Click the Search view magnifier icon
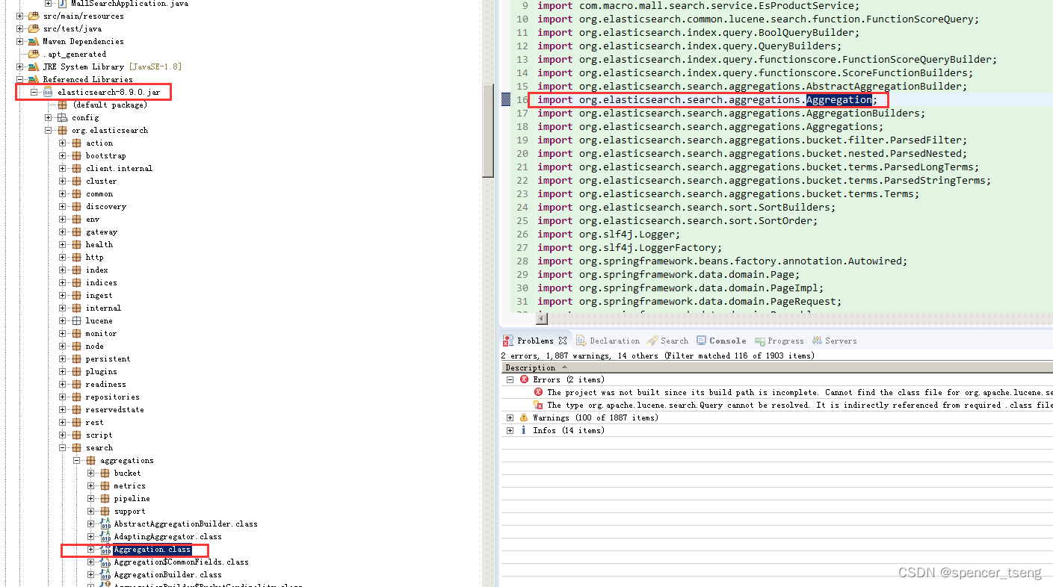 click(652, 341)
